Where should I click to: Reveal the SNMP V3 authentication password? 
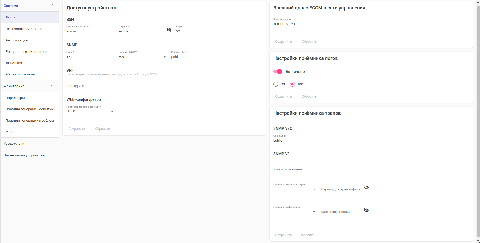366,188
